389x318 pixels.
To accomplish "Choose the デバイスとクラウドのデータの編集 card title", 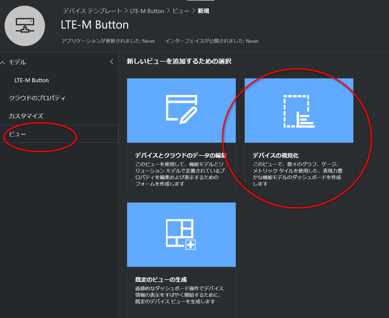I will pos(181,155).
